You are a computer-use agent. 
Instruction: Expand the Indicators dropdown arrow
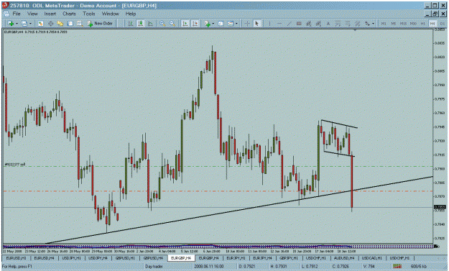tap(213, 24)
